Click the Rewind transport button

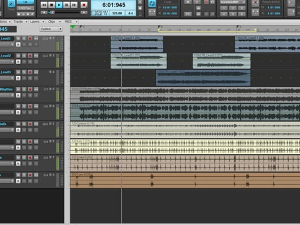coord(44,5)
